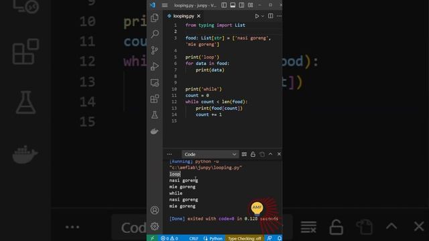The height and width of the screenshot is (241, 429).
Task: Click line number 9 in the gutter
Action: pyautogui.click(x=176, y=82)
